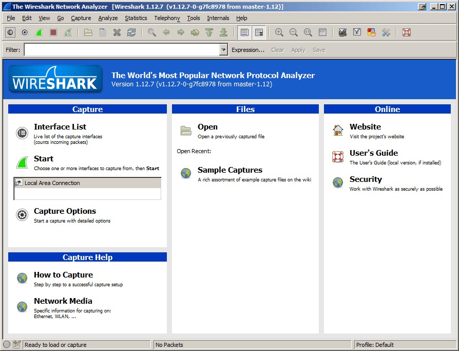Click the Ready to load or capture status text
The width and height of the screenshot is (459, 351).
click(55, 345)
